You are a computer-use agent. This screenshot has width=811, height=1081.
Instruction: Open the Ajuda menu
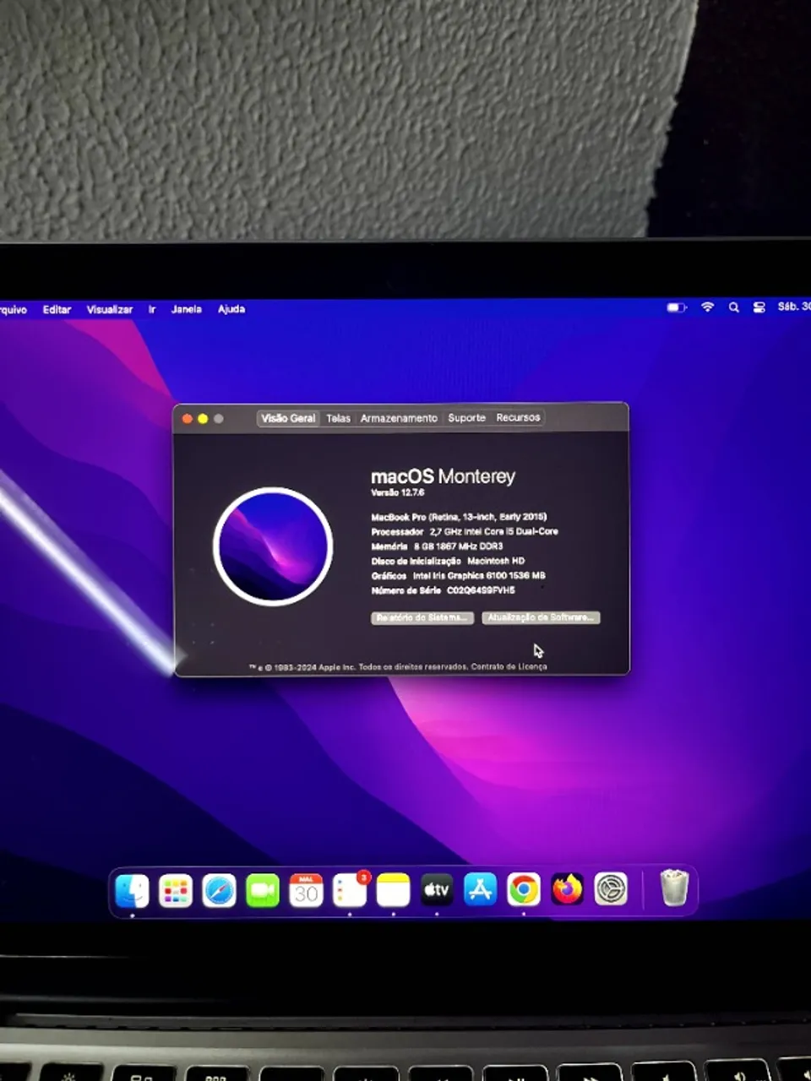click(231, 309)
